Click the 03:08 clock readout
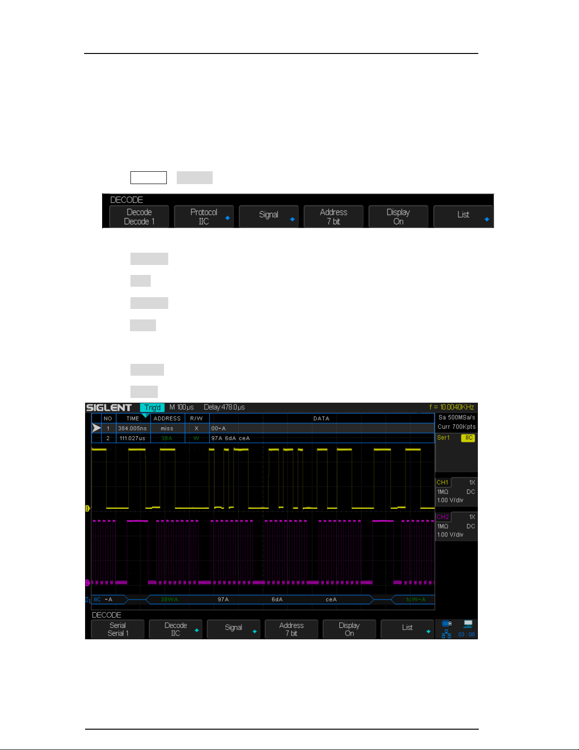579x750 pixels. [467, 635]
